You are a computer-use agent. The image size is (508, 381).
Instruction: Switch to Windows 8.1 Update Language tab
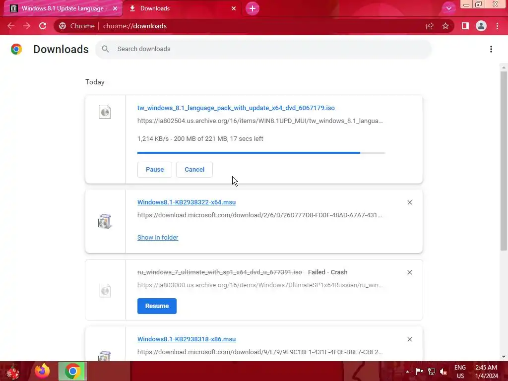point(63,8)
